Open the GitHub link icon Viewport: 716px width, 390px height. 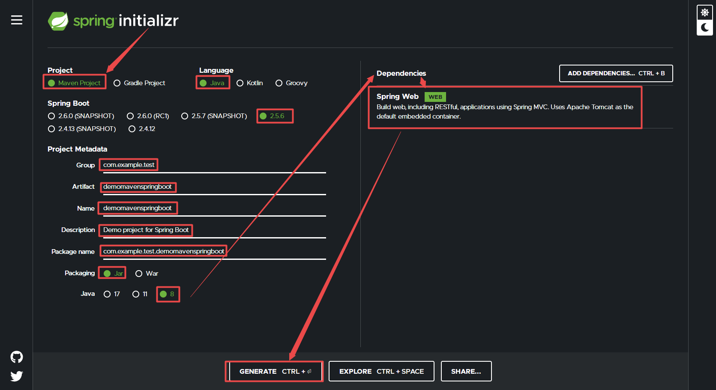(x=17, y=357)
